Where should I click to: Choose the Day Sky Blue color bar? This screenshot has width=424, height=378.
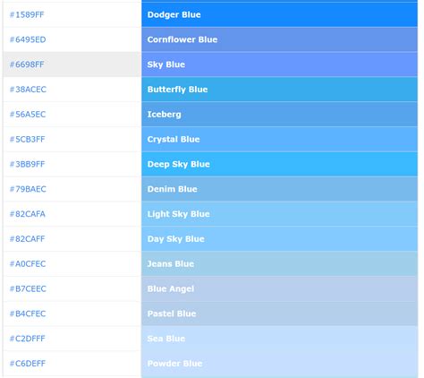click(x=279, y=239)
